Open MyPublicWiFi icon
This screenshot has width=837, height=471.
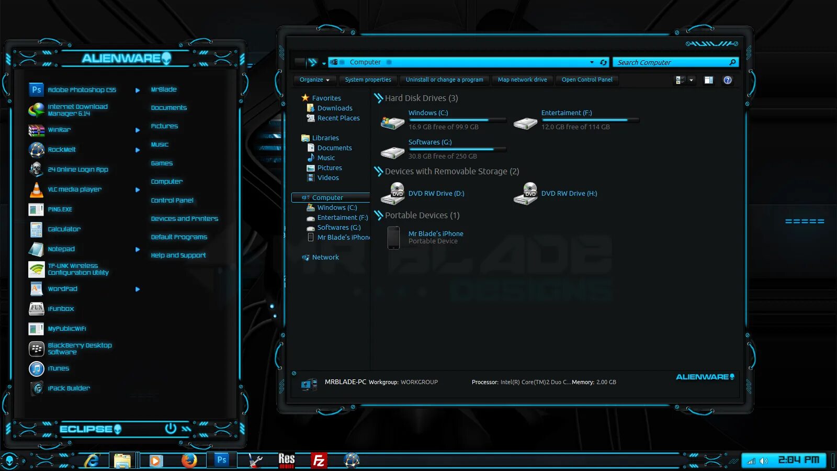pos(36,329)
